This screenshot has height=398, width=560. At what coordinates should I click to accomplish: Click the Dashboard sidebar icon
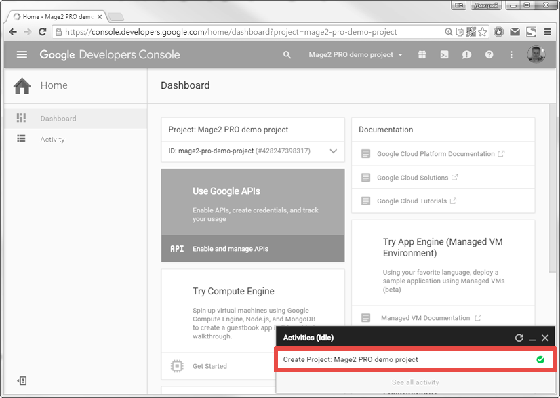pos(22,118)
